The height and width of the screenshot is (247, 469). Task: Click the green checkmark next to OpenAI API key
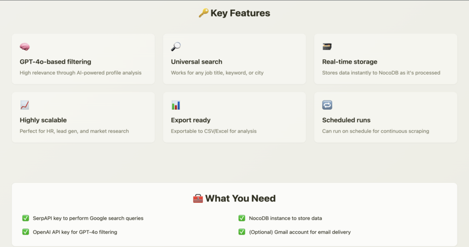[26, 232]
